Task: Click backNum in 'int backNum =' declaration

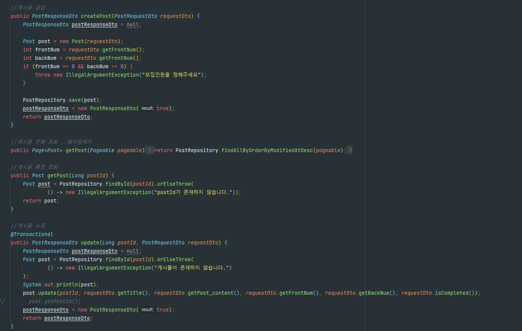Action: pyautogui.click(x=46, y=58)
